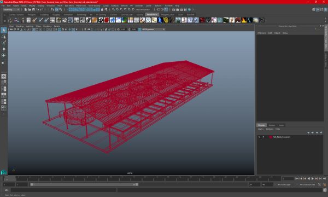Open the No Live Surface field

point(143,9)
